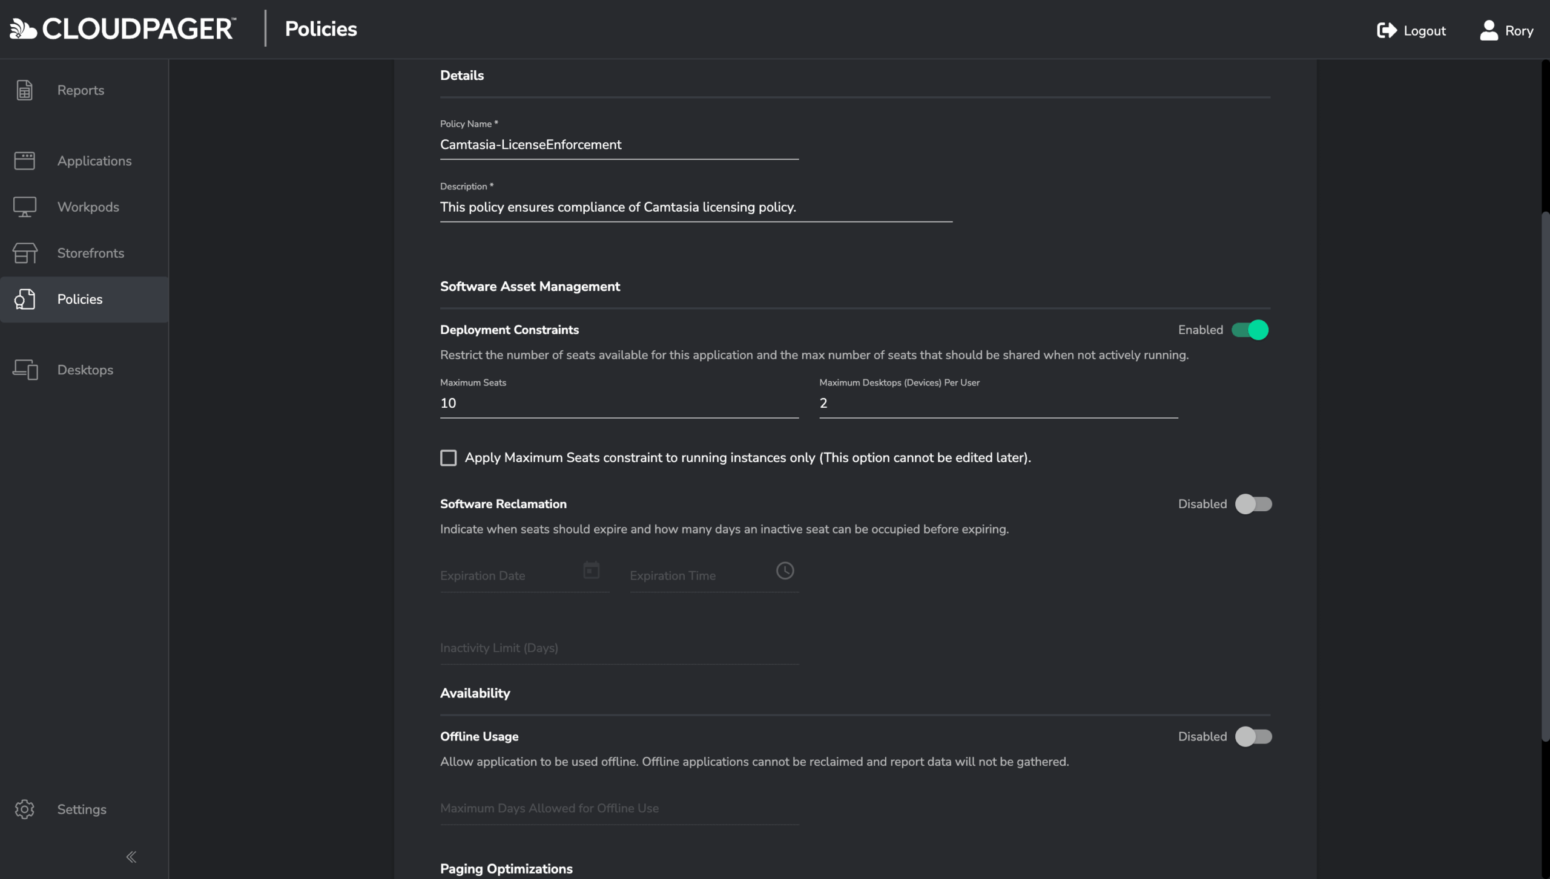The width and height of the screenshot is (1550, 879).
Task: Click Maximum Days Allowed for Offline Use field
Action: [x=619, y=809]
